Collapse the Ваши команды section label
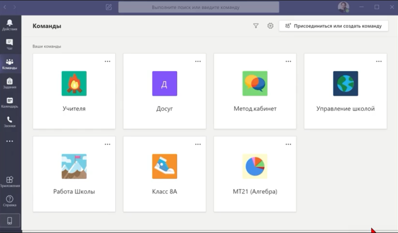This screenshot has height=233, width=398. point(47,46)
